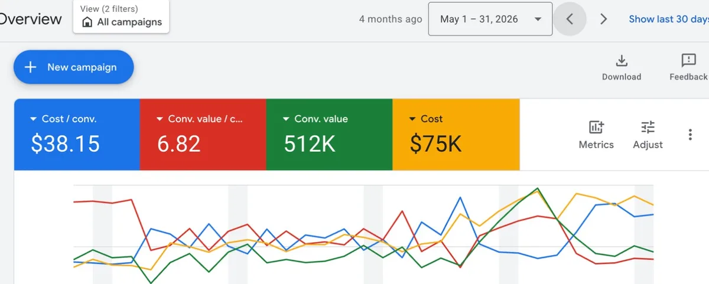Click the Overview page title
Viewport: 709px width, 284px height.
pos(30,19)
